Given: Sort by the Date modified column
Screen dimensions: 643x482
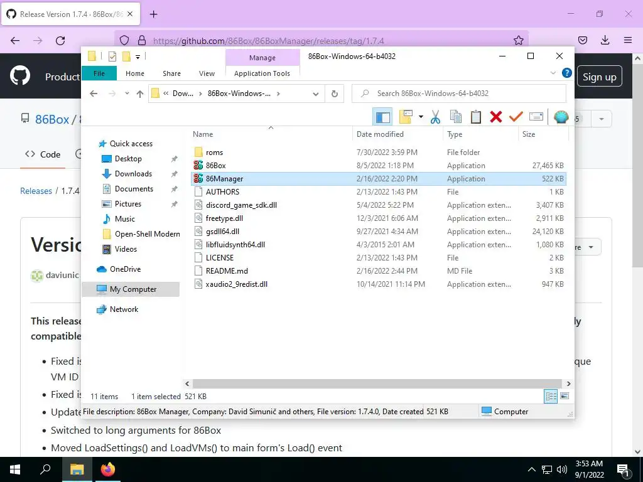Looking at the screenshot, I should (x=397, y=134).
